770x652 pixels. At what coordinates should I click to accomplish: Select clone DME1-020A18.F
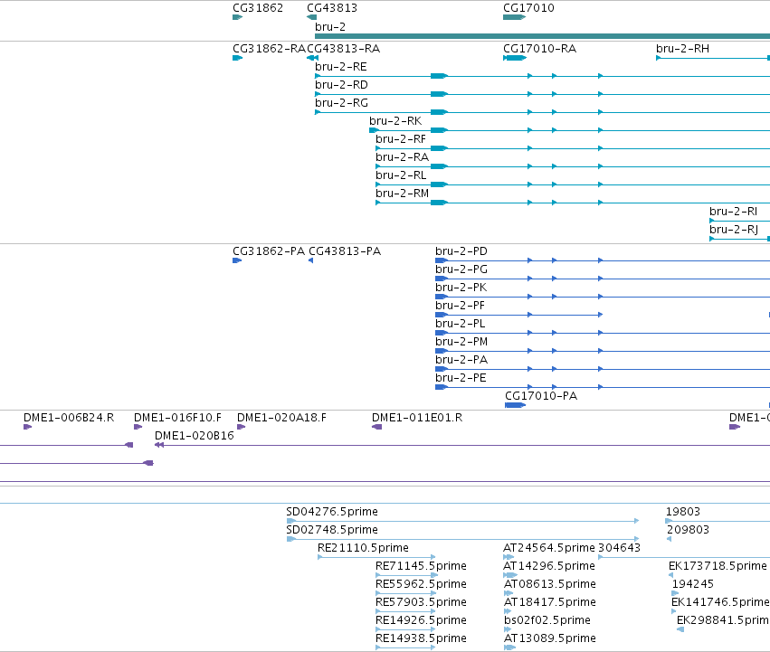241,427
